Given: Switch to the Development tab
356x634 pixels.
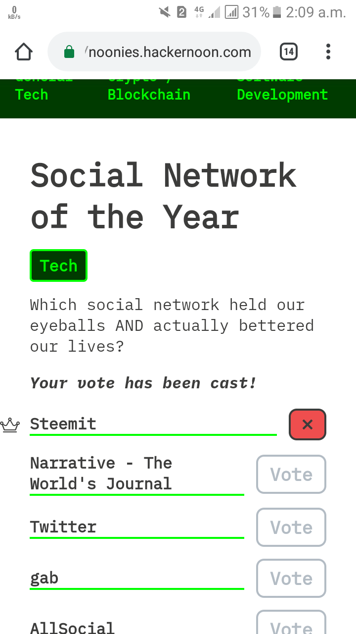Looking at the screenshot, I should coord(282,94).
